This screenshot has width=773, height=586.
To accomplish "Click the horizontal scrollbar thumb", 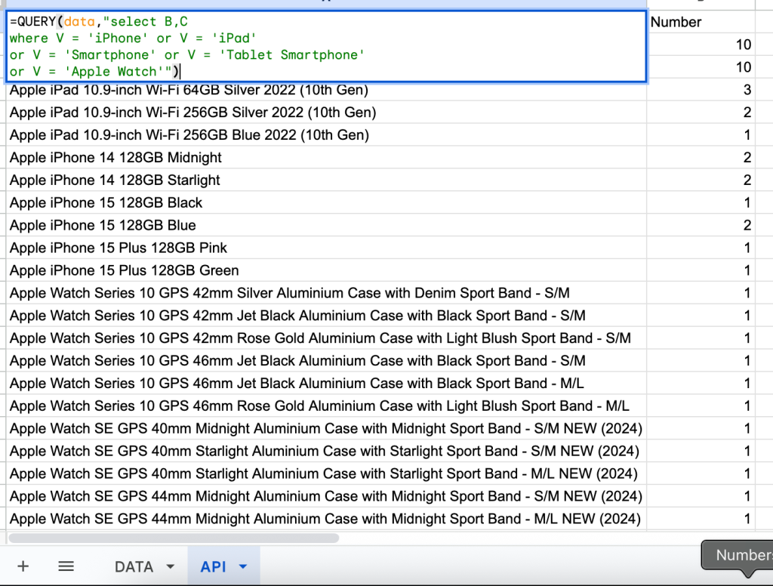I will [x=173, y=538].
